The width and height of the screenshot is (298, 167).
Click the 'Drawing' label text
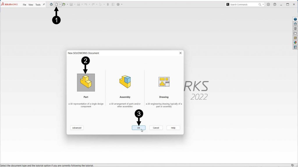[164, 97]
